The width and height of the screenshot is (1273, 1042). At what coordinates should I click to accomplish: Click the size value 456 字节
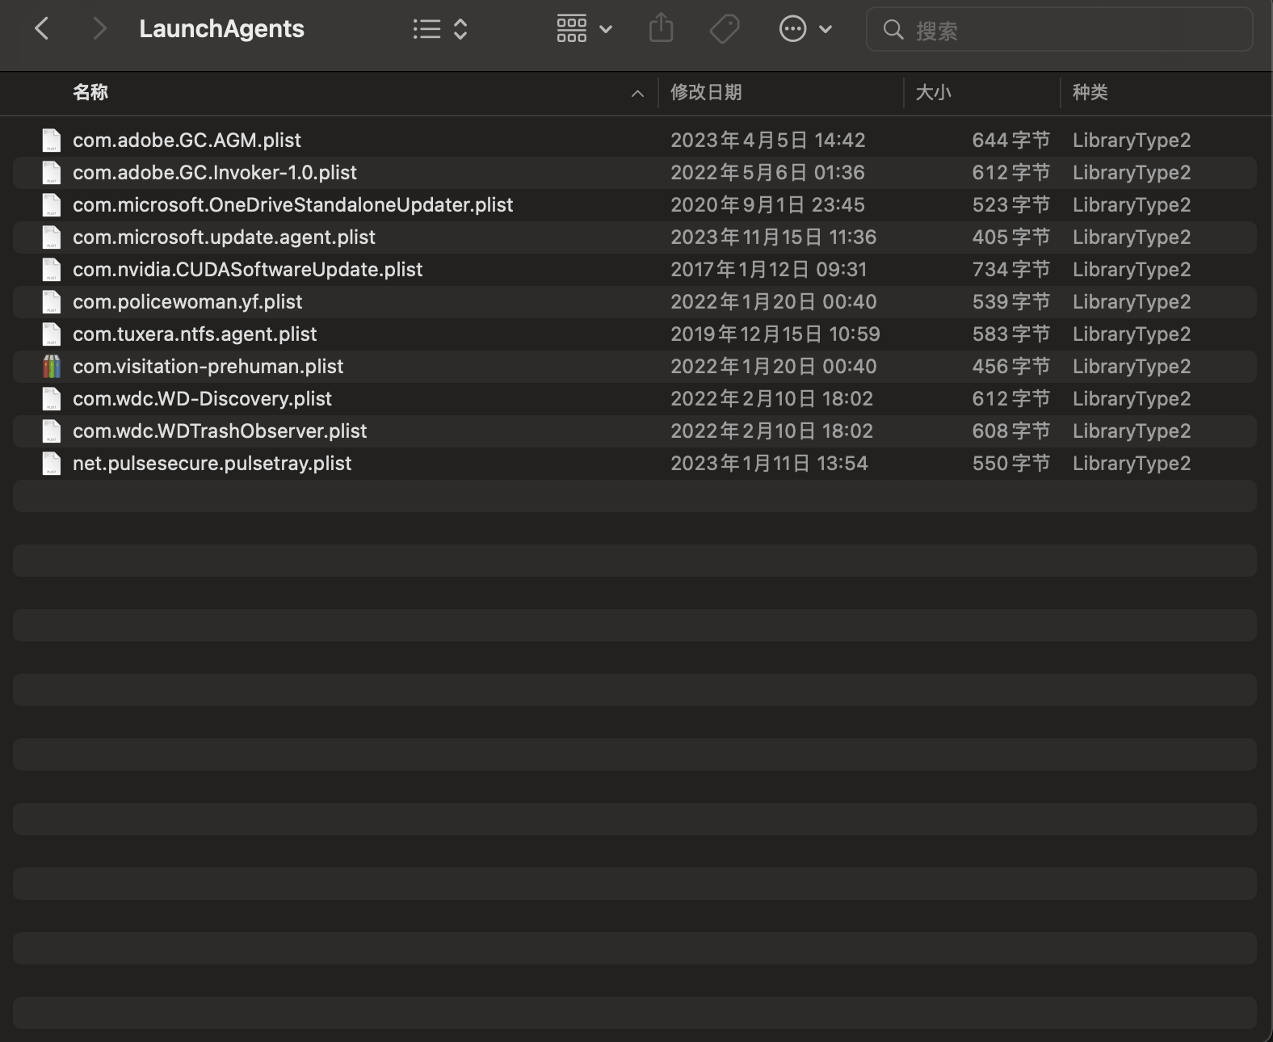[1011, 367]
